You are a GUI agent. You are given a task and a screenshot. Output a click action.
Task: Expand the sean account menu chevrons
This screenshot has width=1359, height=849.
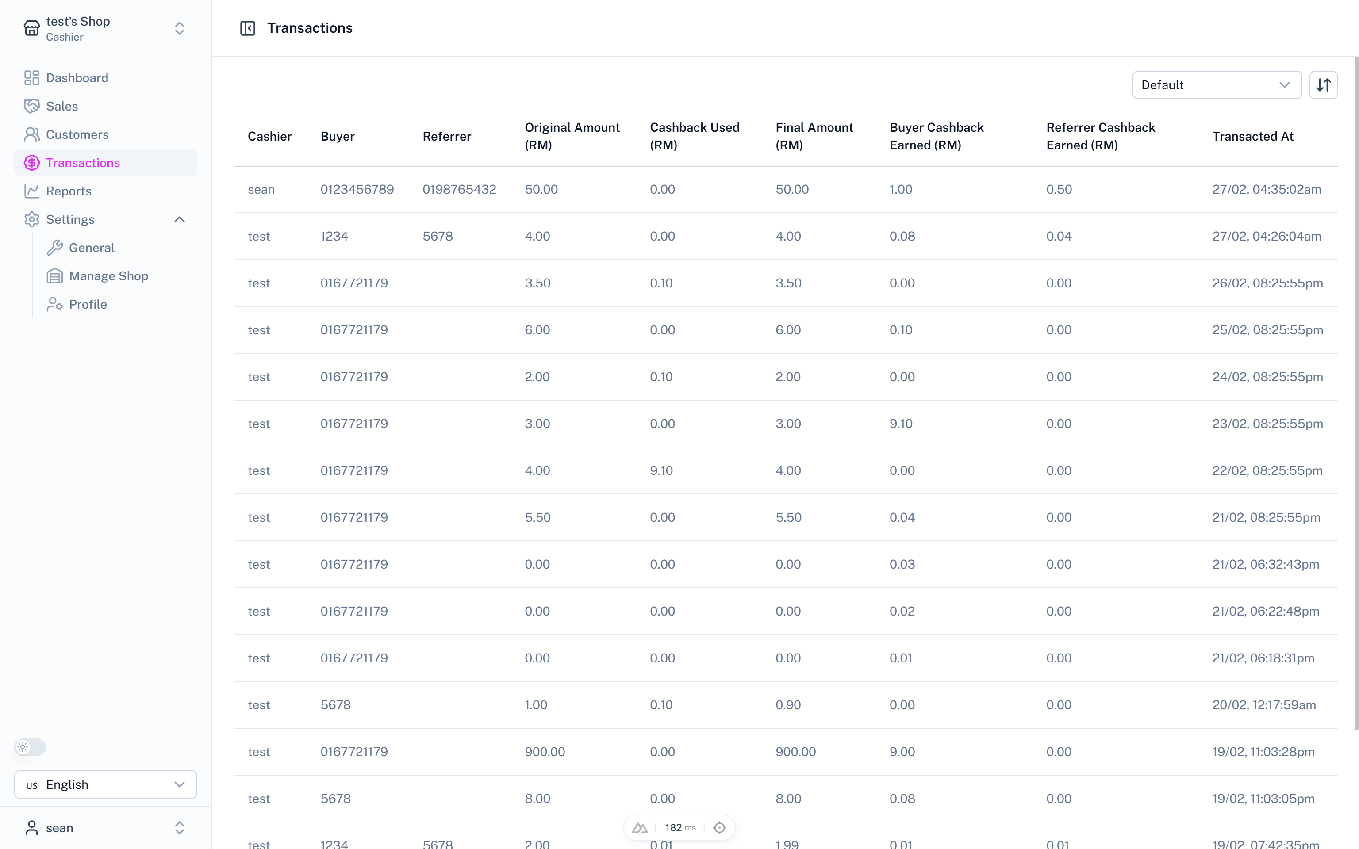pos(180,828)
